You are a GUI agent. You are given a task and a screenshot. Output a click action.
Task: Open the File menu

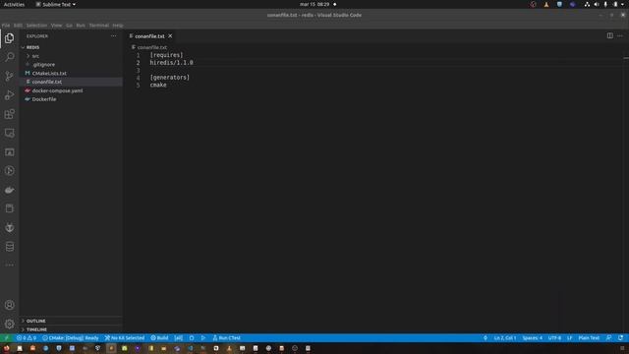tap(6, 26)
